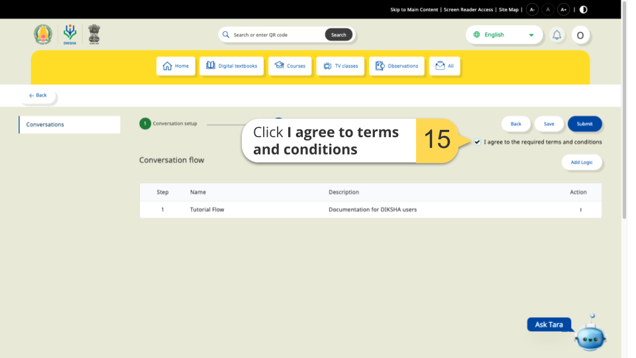Open the user profile avatar
The width and height of the screenshot is (636, 358).
pyautogui.click(x=580, y=35)
